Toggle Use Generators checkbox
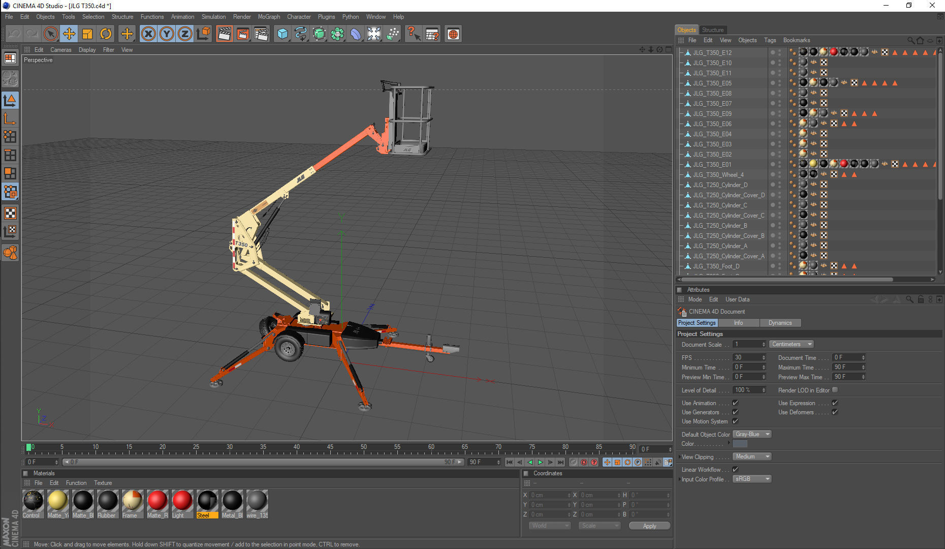Image resolution: width=945 pixels, height=549 pixels. click(735, 412)
